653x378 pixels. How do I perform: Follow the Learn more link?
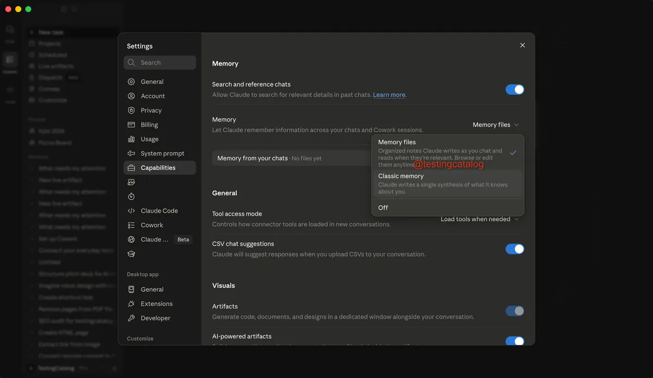point(389,95)
